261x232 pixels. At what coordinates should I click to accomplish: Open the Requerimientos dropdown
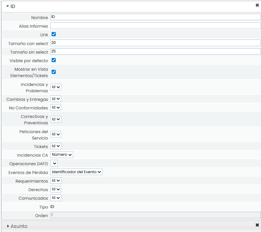tap(56, 181)
